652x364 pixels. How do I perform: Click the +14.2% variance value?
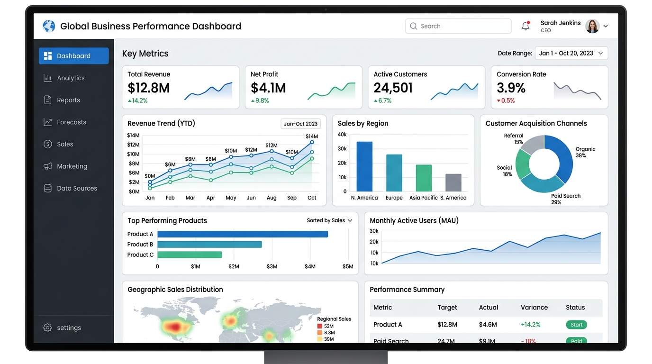(x=531, y=325)
